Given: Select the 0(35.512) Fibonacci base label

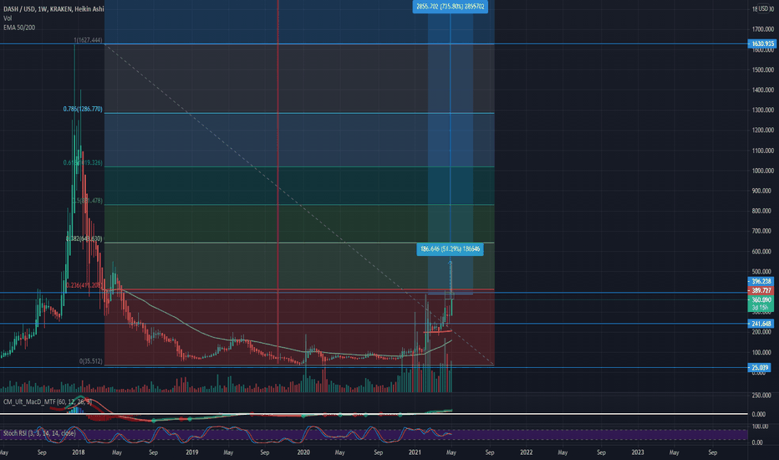Looking at the screenshot, I should click(91, 361).
